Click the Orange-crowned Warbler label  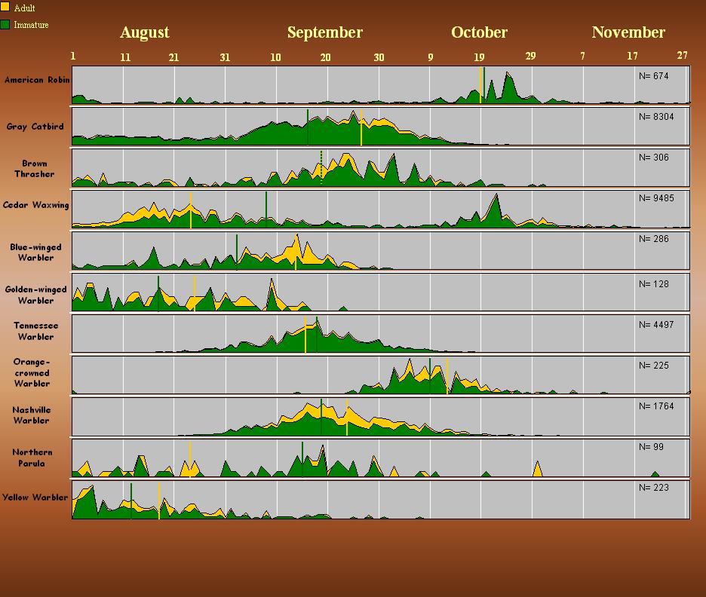[32, 372]
